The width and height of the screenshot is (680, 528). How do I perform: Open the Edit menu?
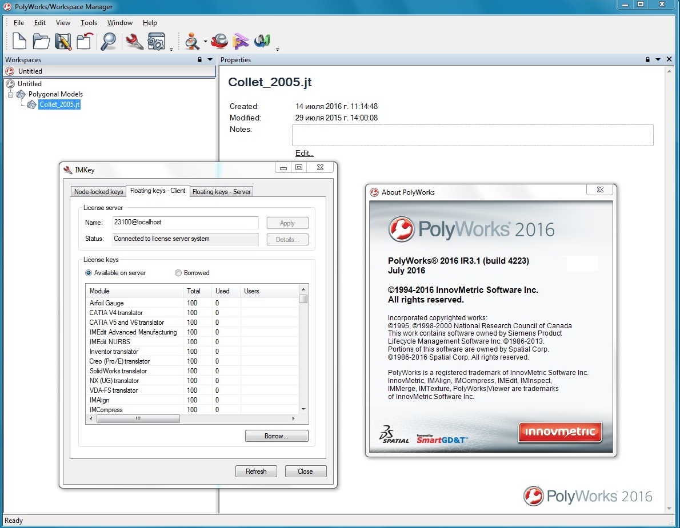click(40, 22)
